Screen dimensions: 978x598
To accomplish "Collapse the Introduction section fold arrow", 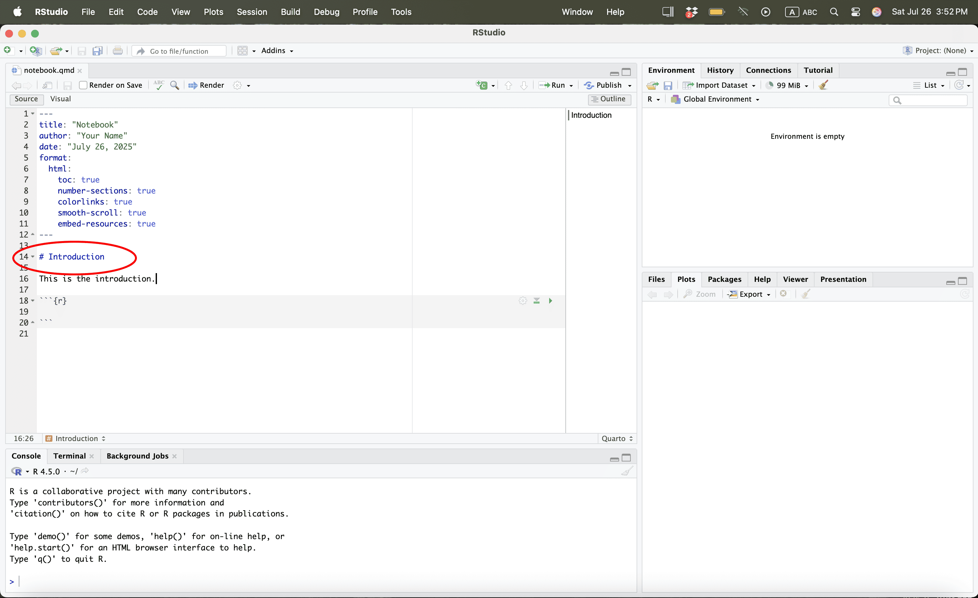I will tap(33, 257).
